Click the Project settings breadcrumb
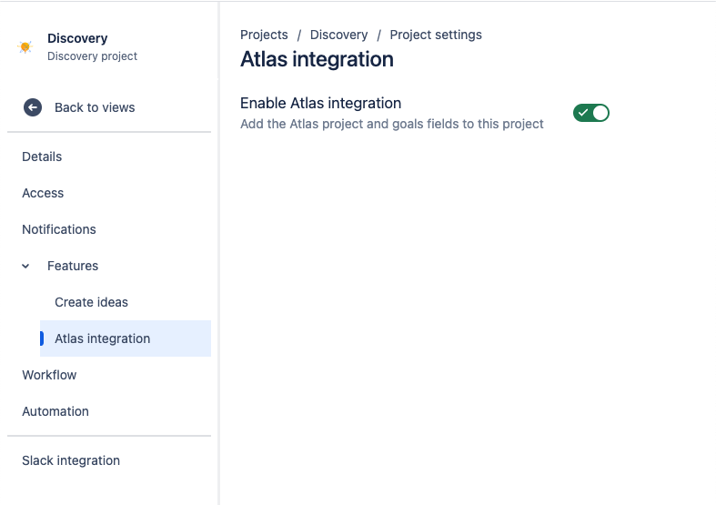 click(436, 35)
